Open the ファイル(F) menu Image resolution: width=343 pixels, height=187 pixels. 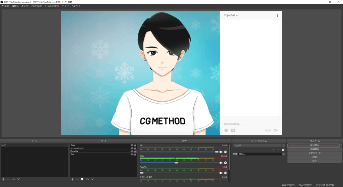[5, 6]
